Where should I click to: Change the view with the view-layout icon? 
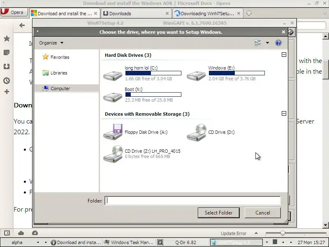[x=257, y=43]
